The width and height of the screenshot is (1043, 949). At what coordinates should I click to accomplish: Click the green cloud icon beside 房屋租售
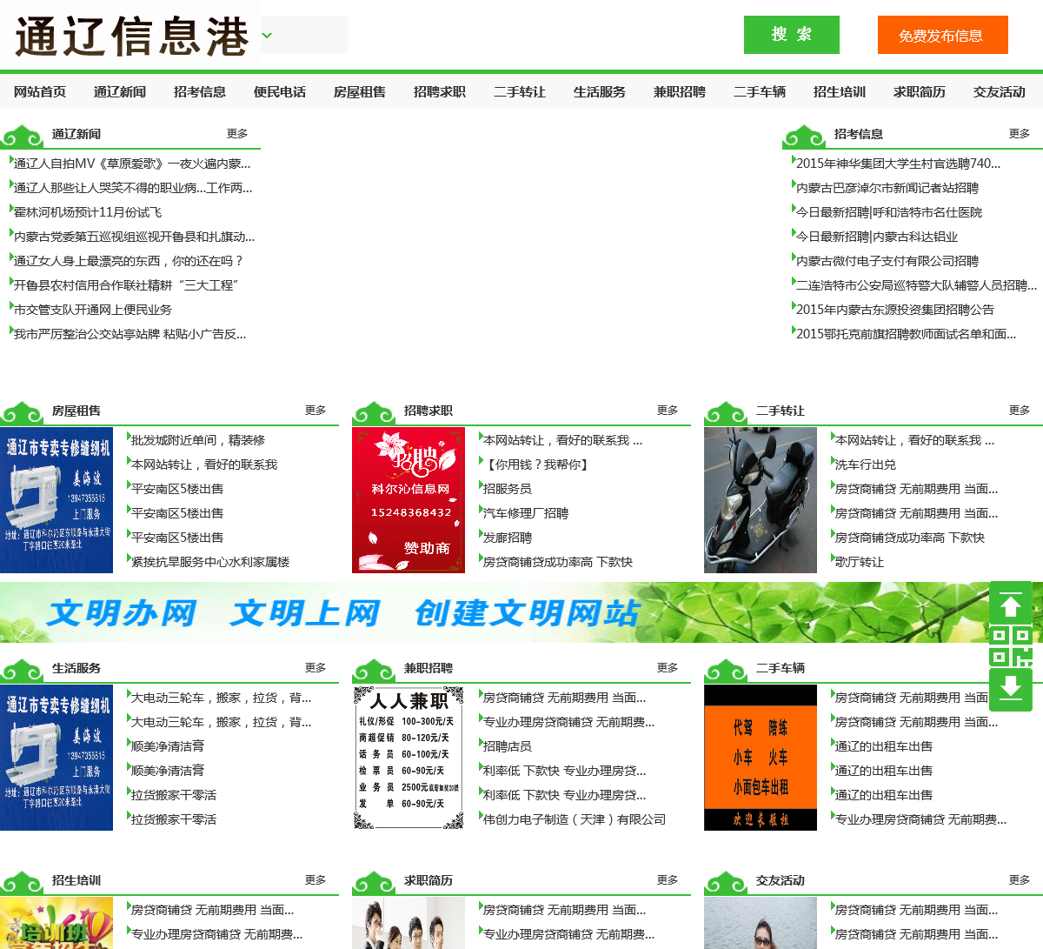click(22, 413)
